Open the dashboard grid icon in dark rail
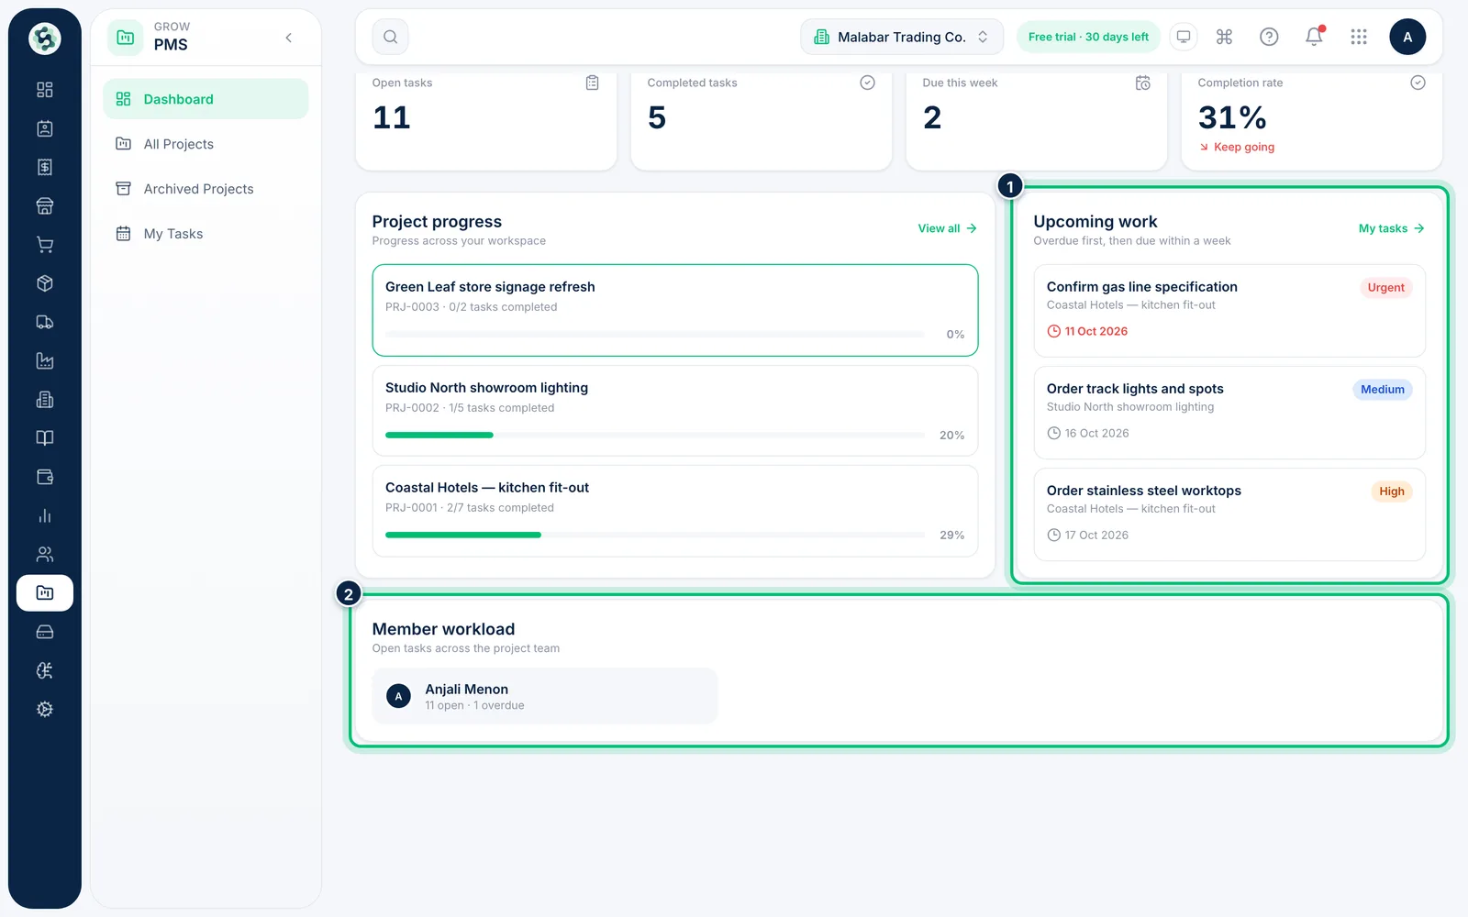Image resolution: width=1468 pixels, height=917 pixels. click(44, 90)
